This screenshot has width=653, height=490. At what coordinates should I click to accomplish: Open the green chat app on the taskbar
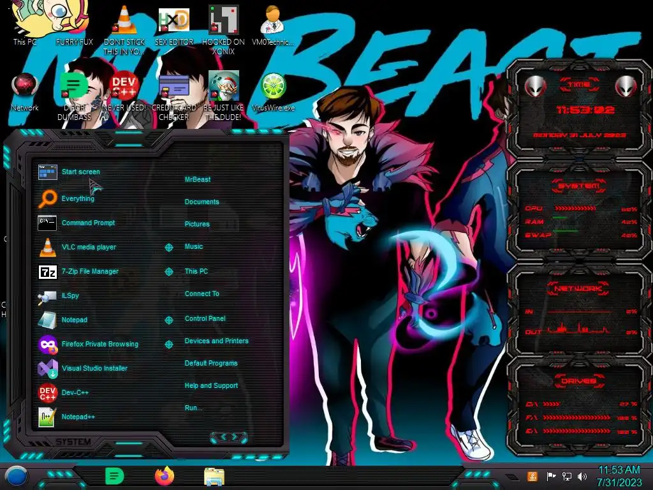pos(115,476)
